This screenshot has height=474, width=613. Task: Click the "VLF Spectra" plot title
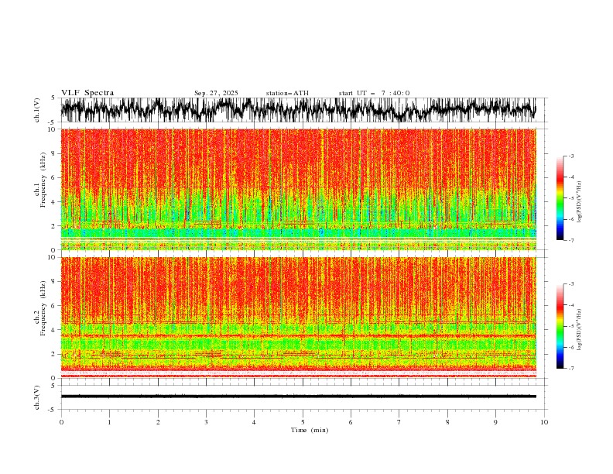[x=87, y=93]
